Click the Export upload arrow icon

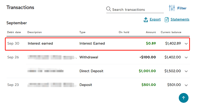pos(146,20)
